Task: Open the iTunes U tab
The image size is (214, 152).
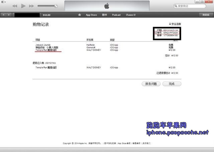Action: [x=131, y=15]
